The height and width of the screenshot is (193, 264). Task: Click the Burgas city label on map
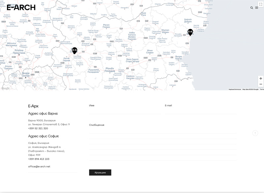(179, 57)
